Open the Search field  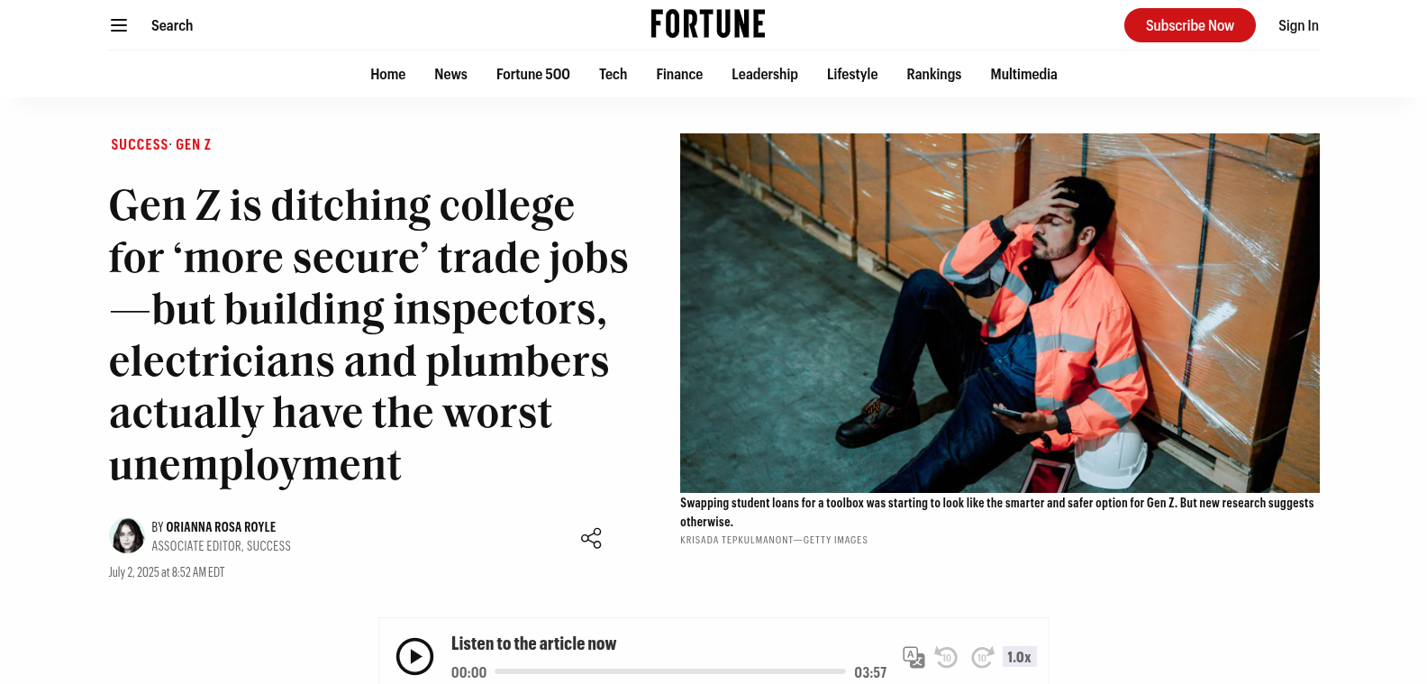(172, 25)
